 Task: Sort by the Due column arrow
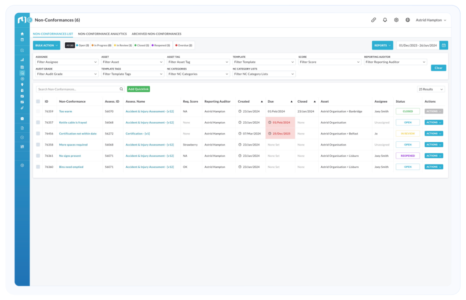[292, 101]
